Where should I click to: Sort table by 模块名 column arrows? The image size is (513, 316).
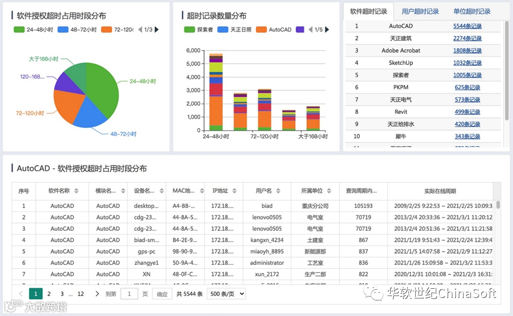point(123,191)
